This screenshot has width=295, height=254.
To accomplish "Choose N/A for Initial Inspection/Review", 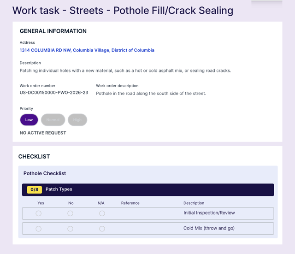I will (102, 213).
